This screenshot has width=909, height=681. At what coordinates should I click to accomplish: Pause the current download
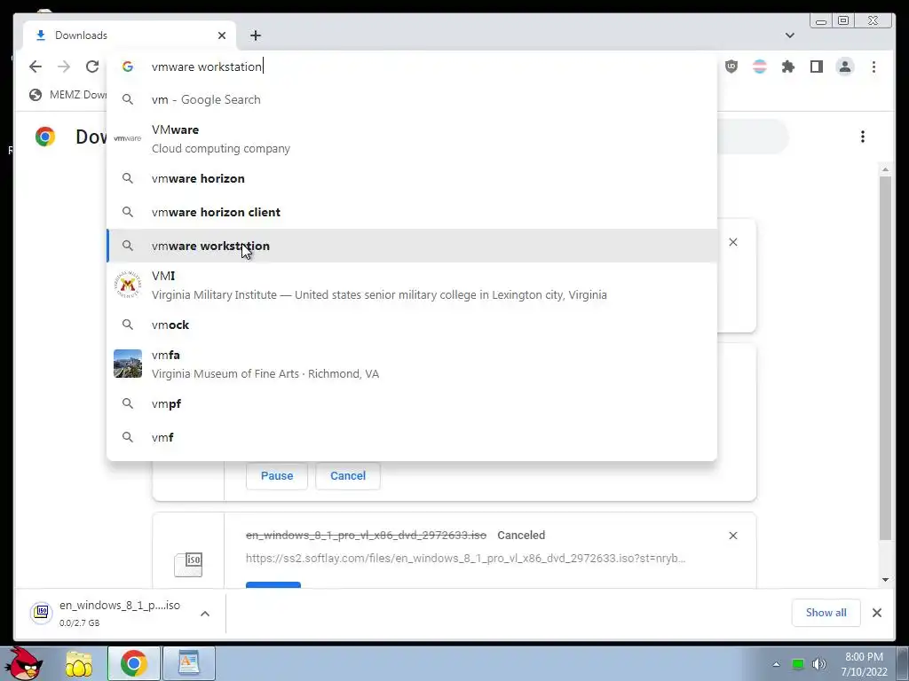[277, 475]
